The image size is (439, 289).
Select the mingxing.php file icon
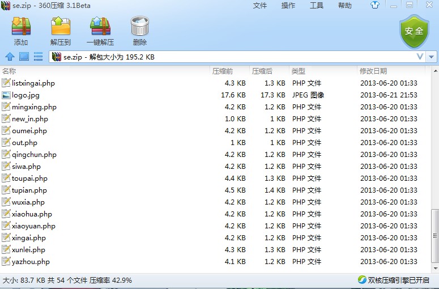pos(6,107)
